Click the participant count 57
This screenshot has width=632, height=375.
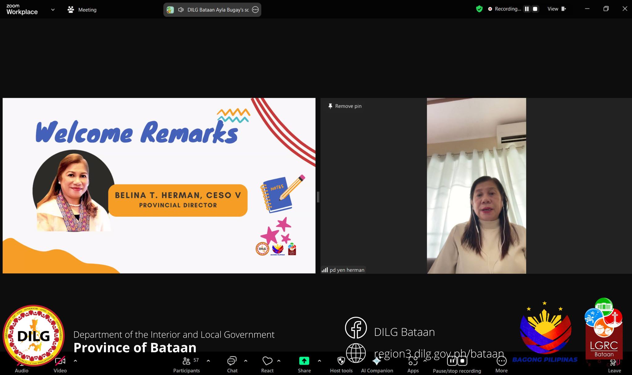pyautogui.click(x=196, y=360)
